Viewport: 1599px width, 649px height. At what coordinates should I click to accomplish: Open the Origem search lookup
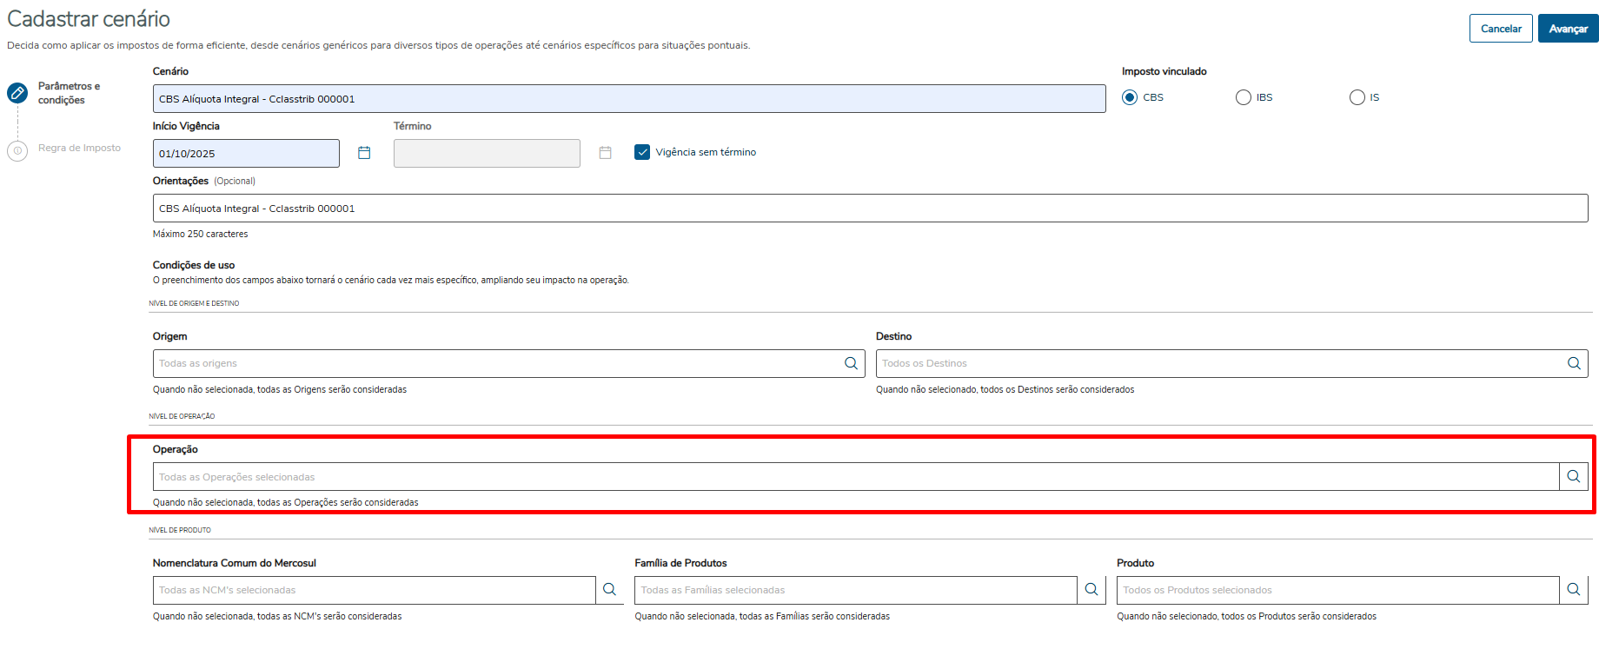851,363
